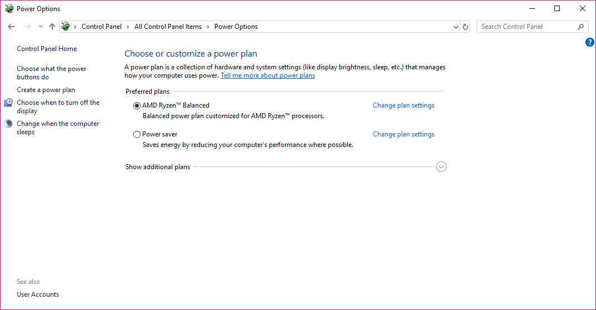Click Control Panel in the breadcrumb path
Screen dimensions: 596x310
tap(102, 27)
